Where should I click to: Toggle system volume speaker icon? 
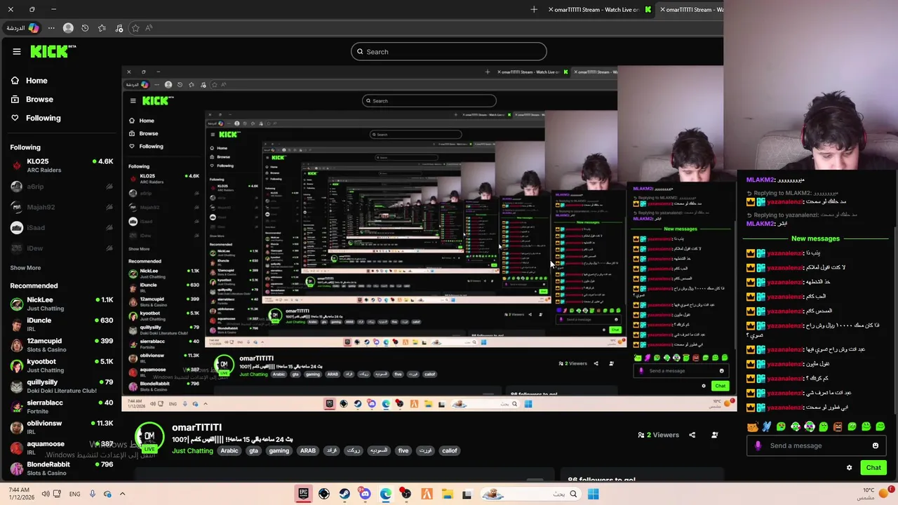[x=45, y=494]
